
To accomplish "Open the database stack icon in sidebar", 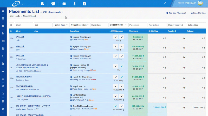I will click(3, 101).
